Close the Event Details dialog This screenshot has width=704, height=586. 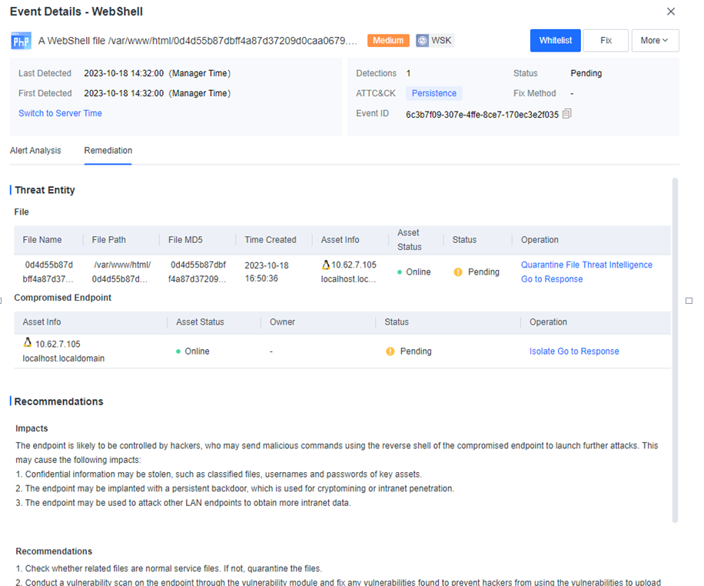(671, 12)
